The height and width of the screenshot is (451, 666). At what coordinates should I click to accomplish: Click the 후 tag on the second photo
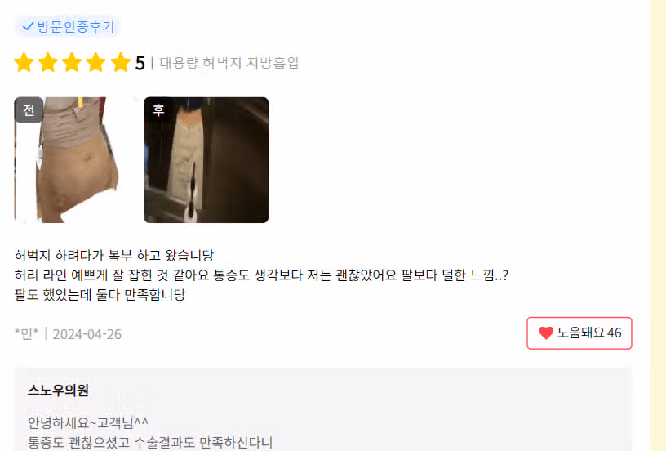(158, 110)
